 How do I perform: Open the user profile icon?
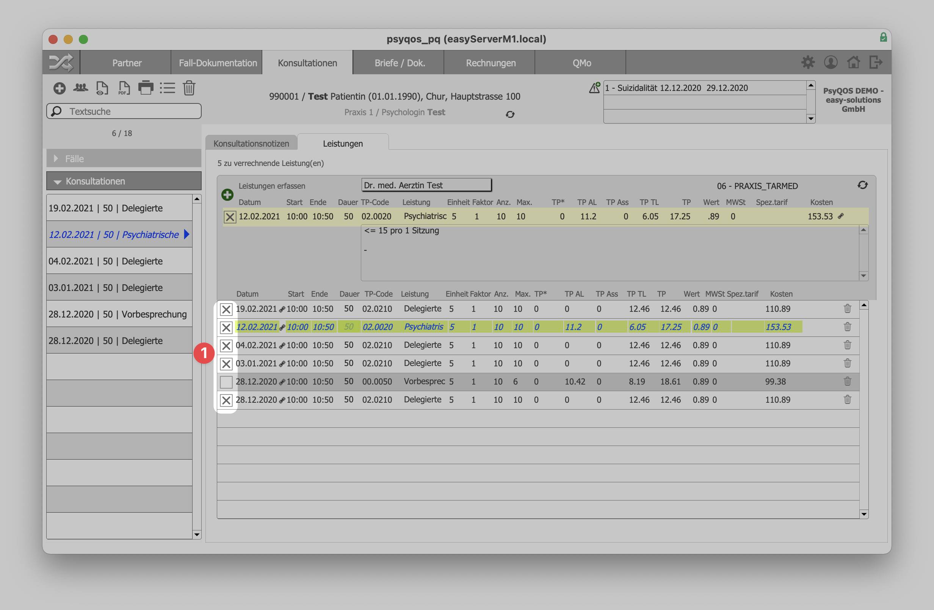point(831,63)
